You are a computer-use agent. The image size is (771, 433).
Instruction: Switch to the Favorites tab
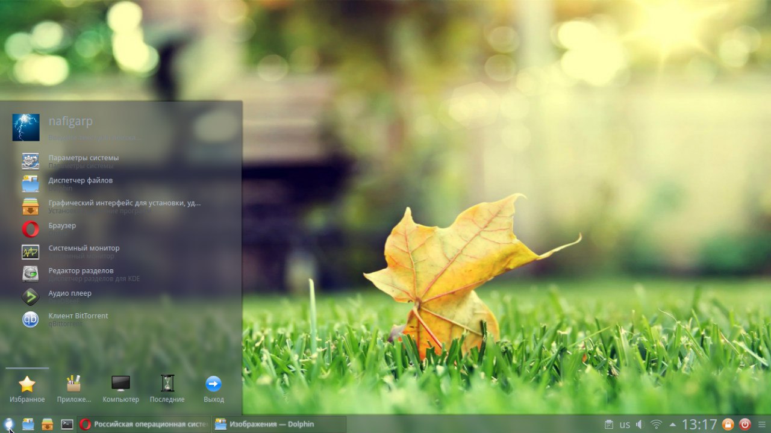(27, 389)
